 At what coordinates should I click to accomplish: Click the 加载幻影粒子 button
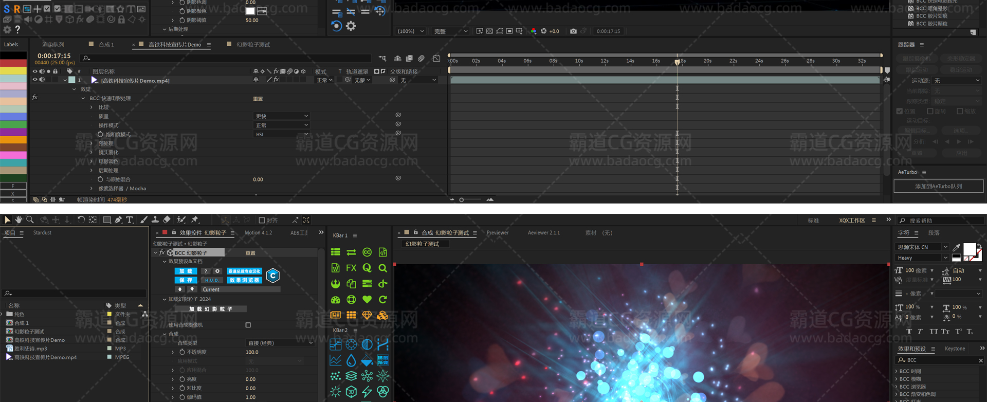pos(211,309)
